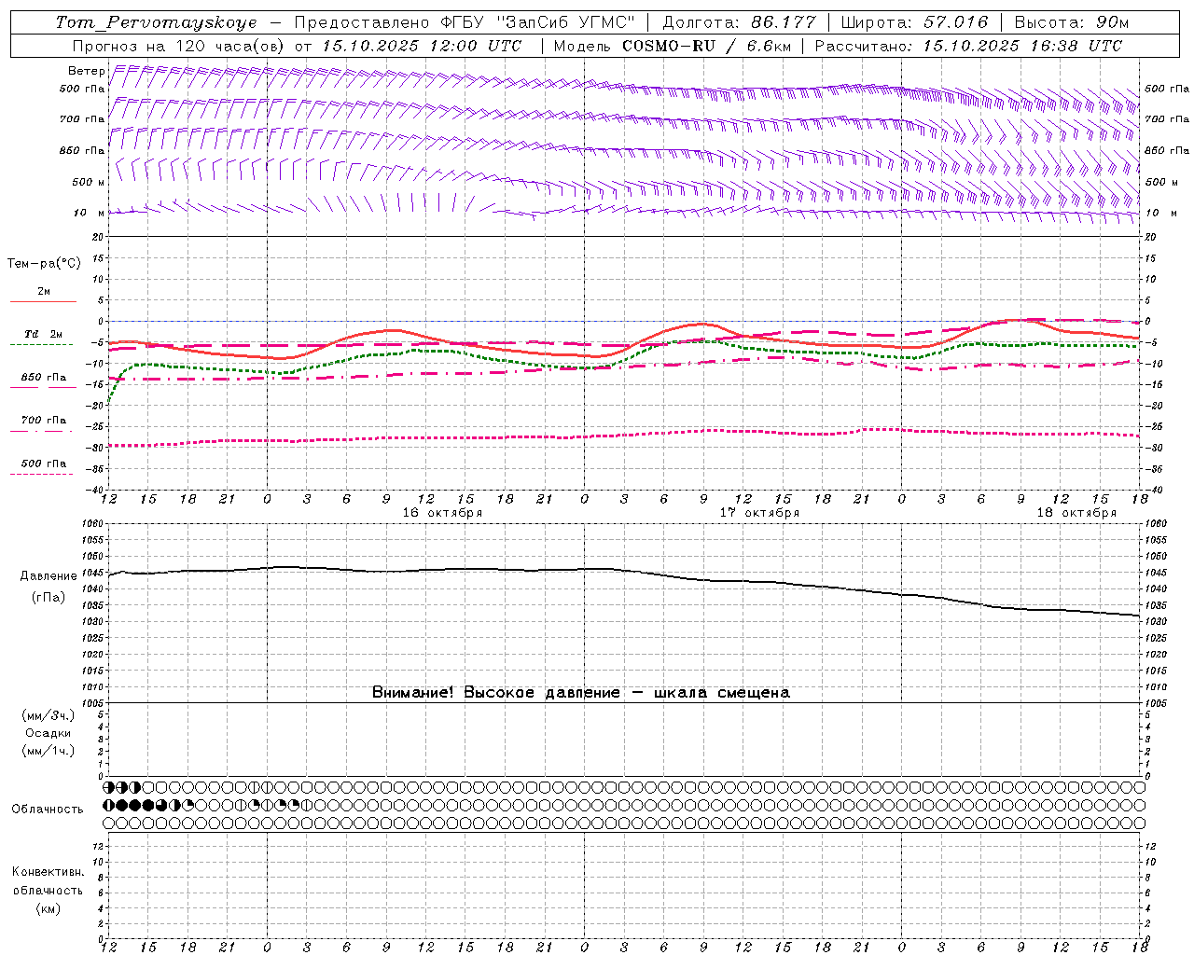1194x955 pixels.
Task: Click the "Ветер" wind panel label
Action: tap(86, 71)
